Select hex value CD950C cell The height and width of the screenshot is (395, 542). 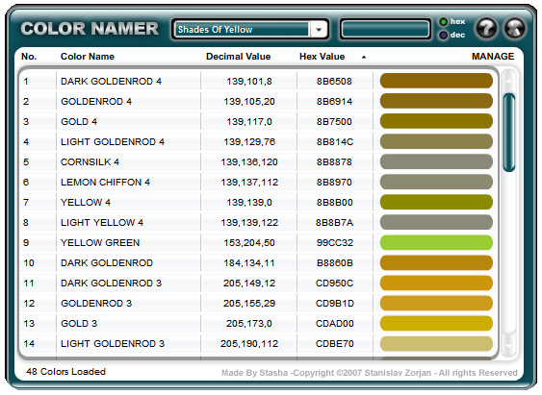coord(334,283)
